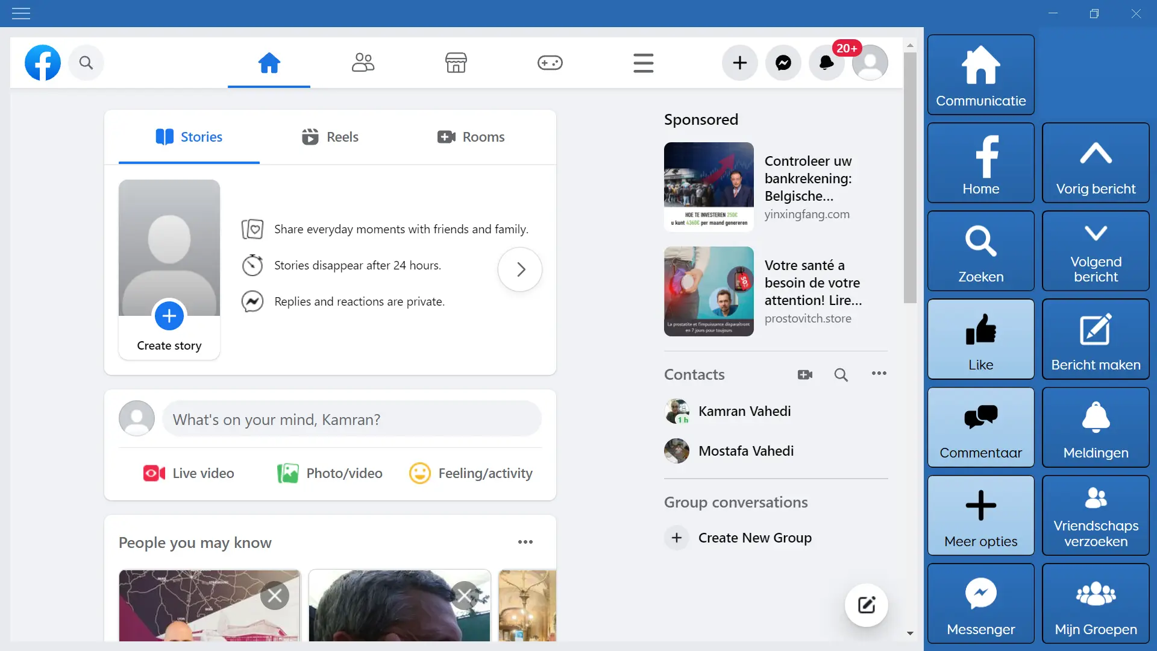
Task: Open notifications bell with 20+ badge
Action: tap(827, 63)
